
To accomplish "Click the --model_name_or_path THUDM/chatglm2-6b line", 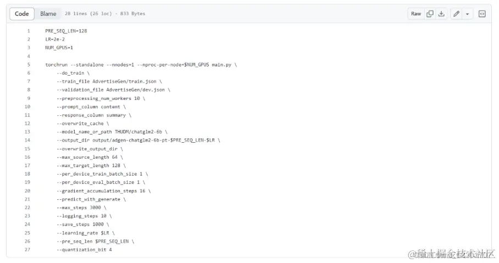I will pyautogui.click(x=112, y=132).
